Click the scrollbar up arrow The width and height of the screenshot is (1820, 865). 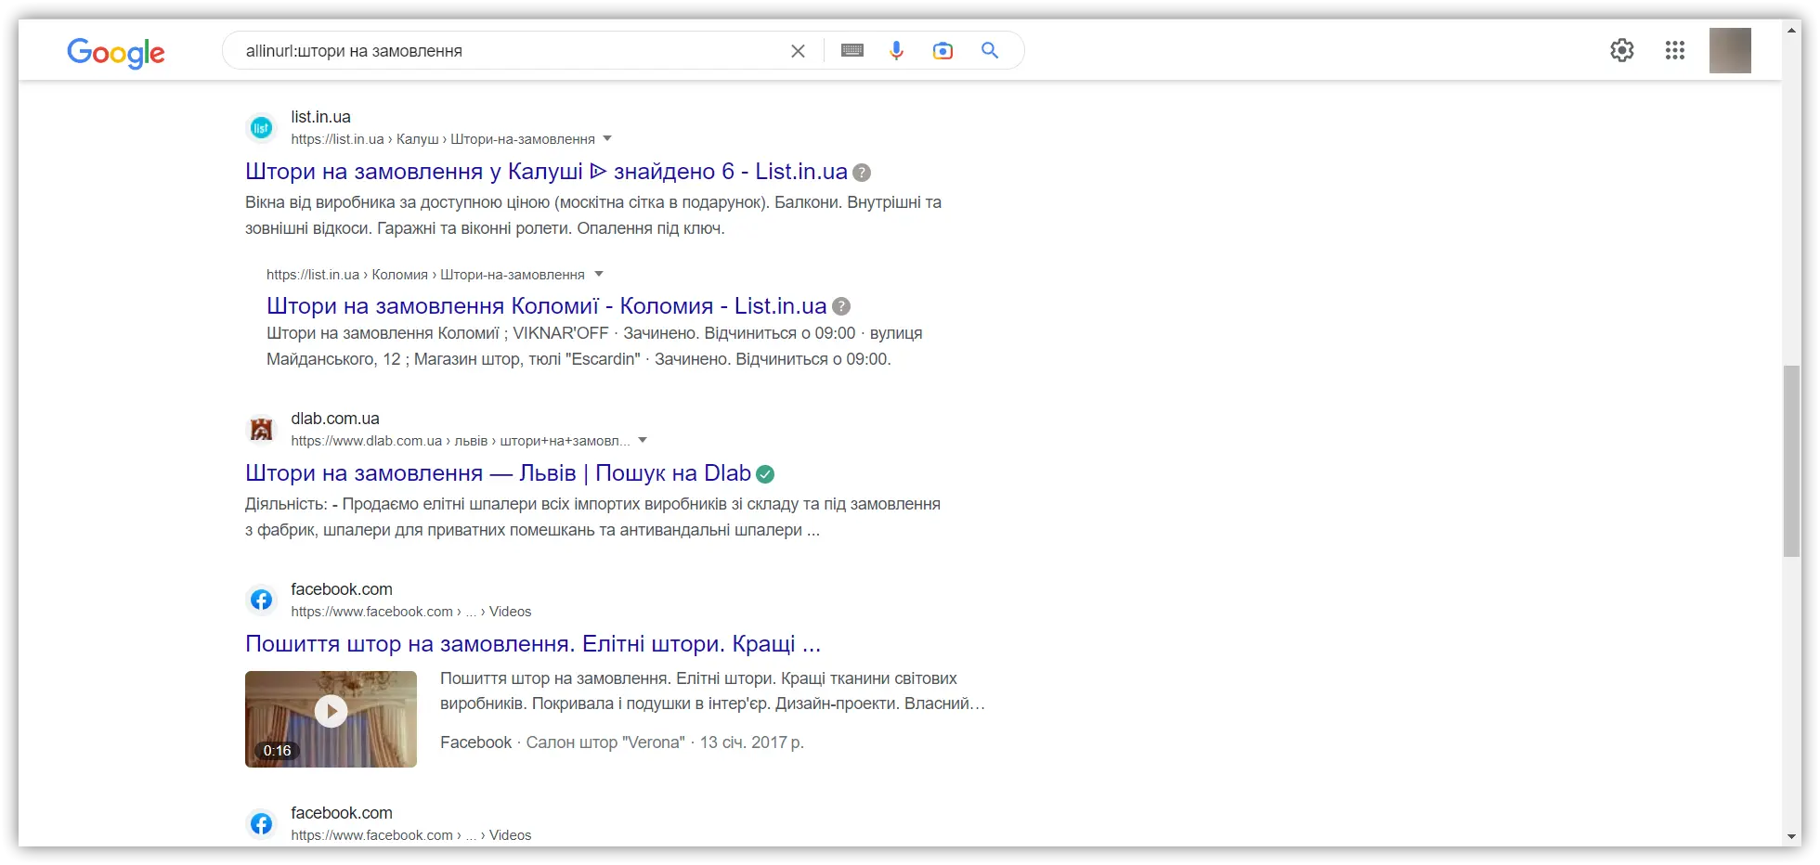(1791, 31)
